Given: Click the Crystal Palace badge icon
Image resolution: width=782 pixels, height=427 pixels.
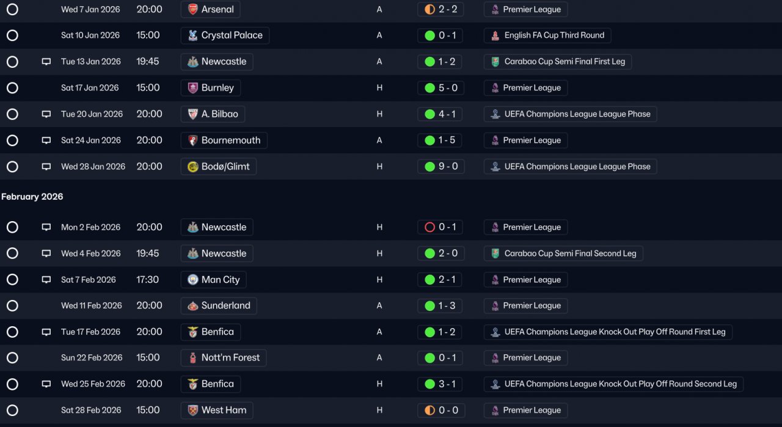Looking at the screenshot, I should coord(192,35).
